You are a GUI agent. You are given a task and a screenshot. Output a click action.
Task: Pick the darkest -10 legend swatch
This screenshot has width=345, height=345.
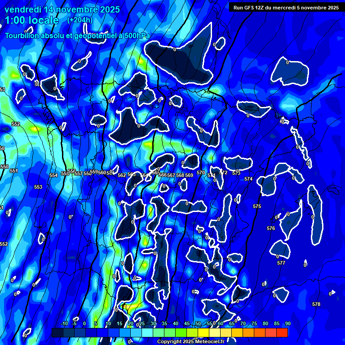(57, 332)
